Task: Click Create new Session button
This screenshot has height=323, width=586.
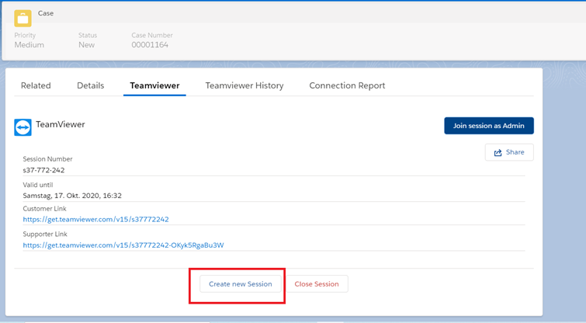Action: pos(241,284)
